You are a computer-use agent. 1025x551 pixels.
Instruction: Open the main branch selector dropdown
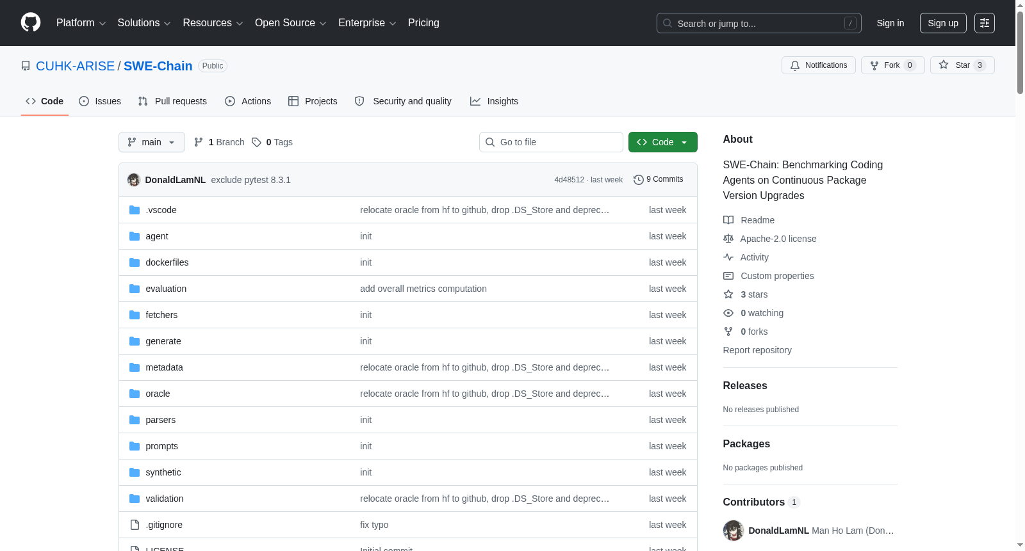pos(152,142)
